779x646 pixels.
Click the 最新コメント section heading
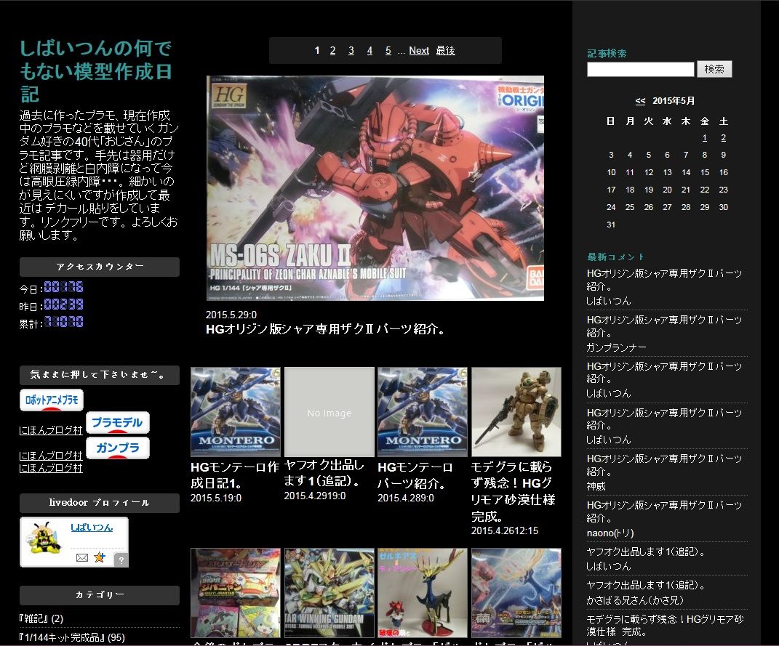coord(615,257)
